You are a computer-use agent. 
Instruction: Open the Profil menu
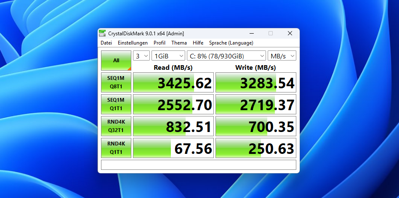pyautogui.click(x=160, y=43)
